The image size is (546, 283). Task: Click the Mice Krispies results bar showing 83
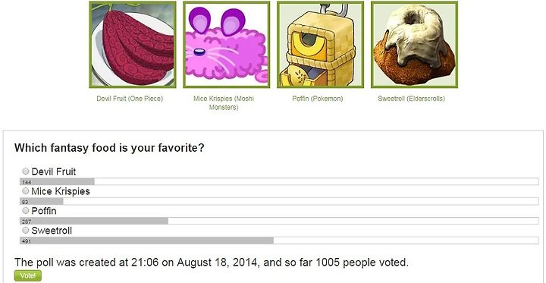point(279,201)
